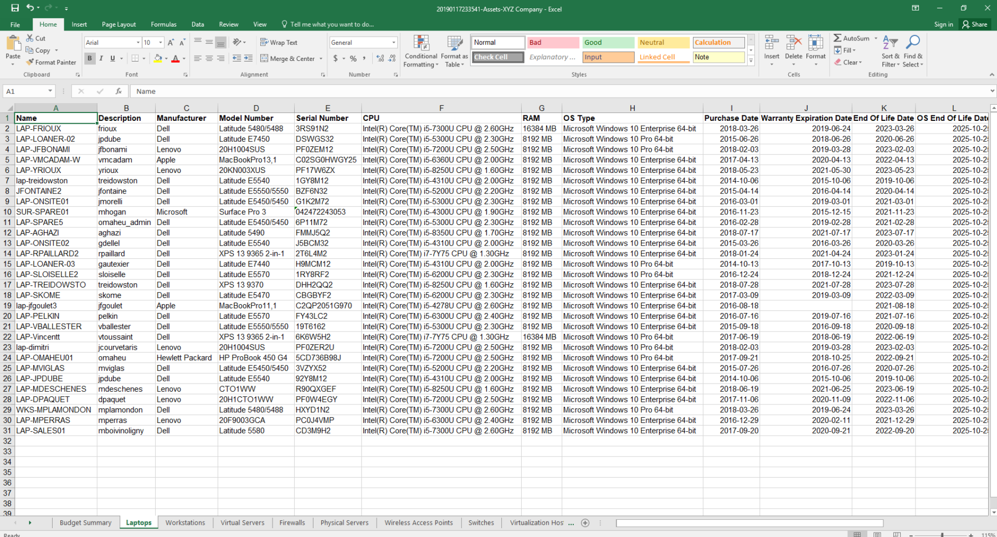Add a new sheet with plus icon
997x537 pixels.
[x=585, y=523]
